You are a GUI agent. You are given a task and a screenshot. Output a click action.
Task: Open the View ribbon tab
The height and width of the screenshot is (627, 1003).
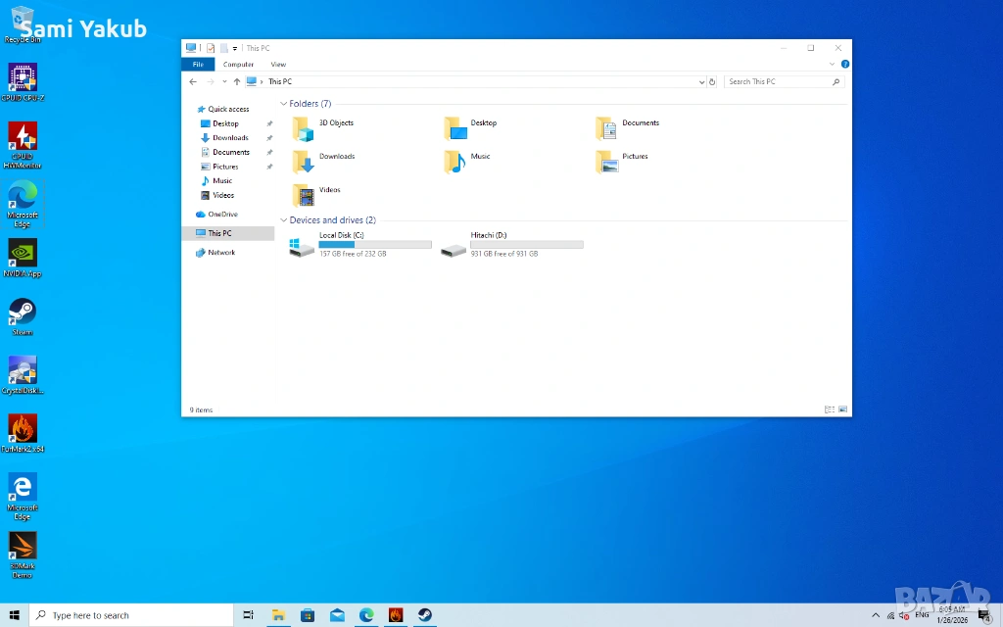[x=278, y=65]
